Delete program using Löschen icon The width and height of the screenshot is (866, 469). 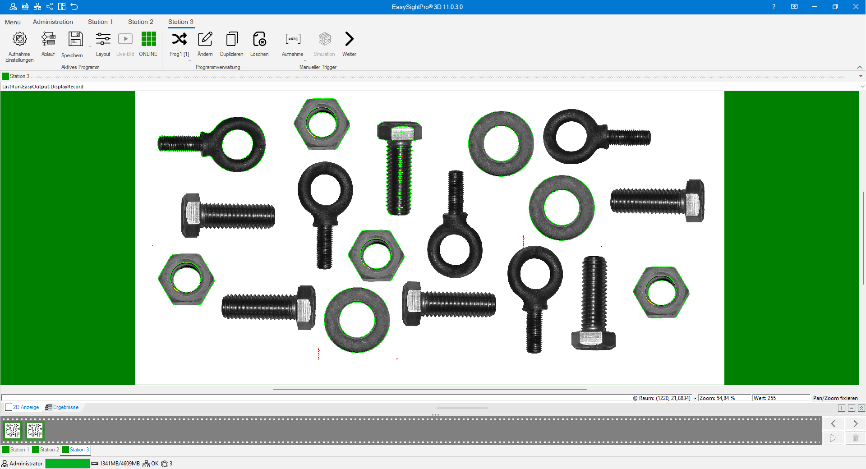pyautogui.click(x=259, y=40)
